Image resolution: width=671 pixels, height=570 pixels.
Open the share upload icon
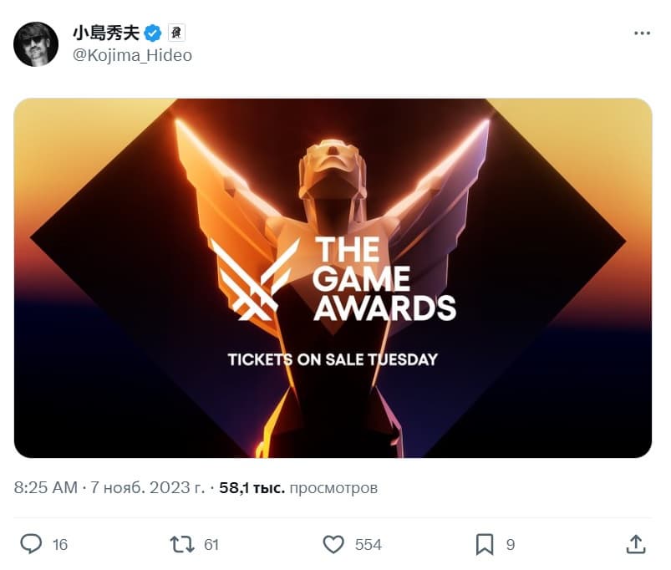[636, 544]
